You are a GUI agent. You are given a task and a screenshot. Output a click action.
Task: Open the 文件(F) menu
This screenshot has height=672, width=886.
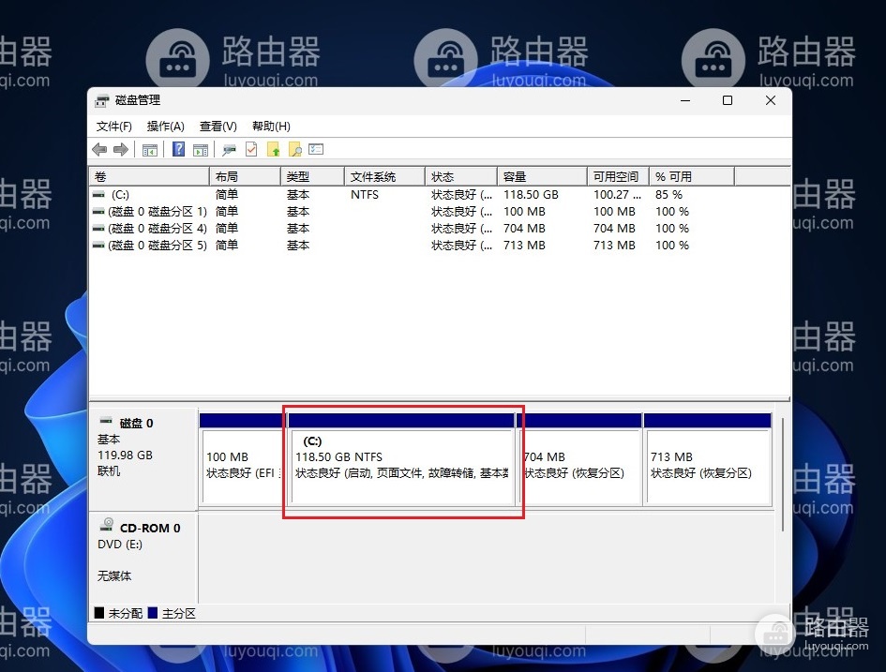(114, 126)
